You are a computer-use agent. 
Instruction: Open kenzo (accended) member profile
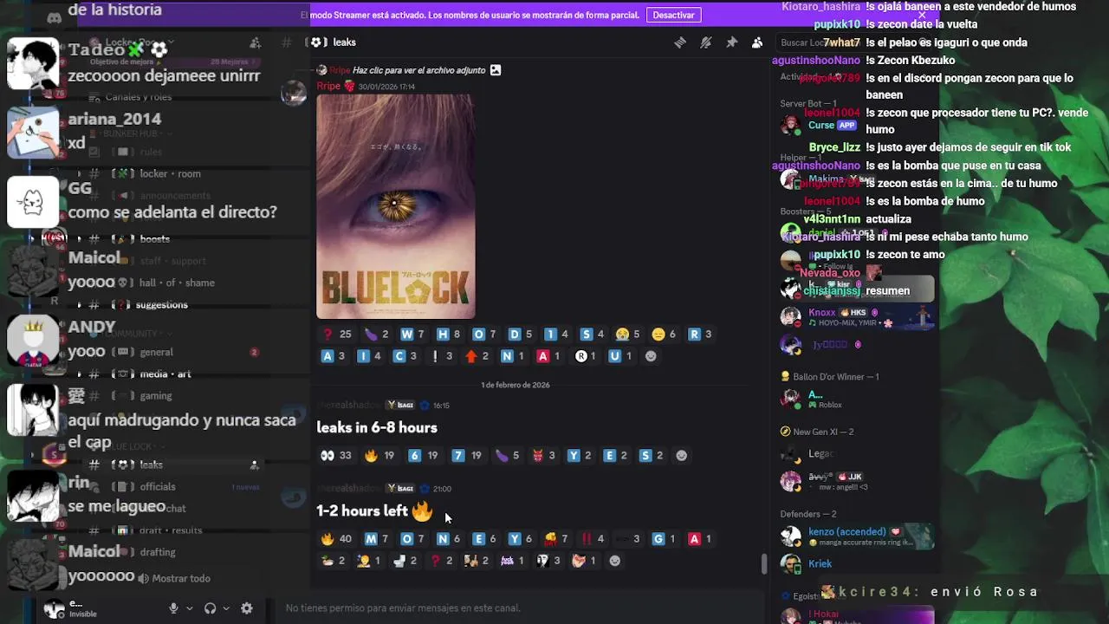point(858,536)
